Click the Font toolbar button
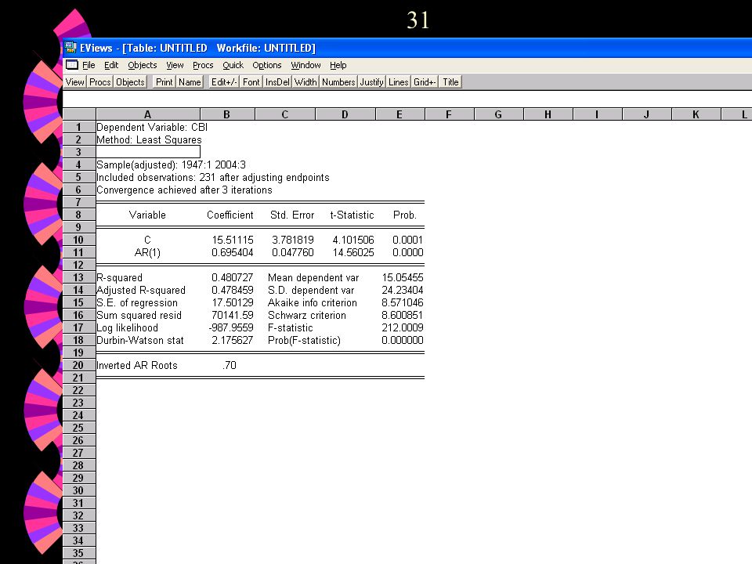Viewport: 752px width, 564px height. (251, 82)
